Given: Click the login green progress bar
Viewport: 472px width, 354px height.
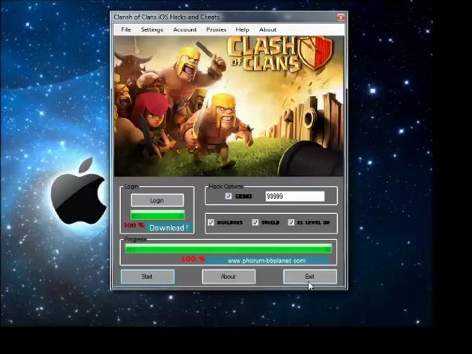Looking at the screenshot, I should pyautogui.click(x=157, y=215).
